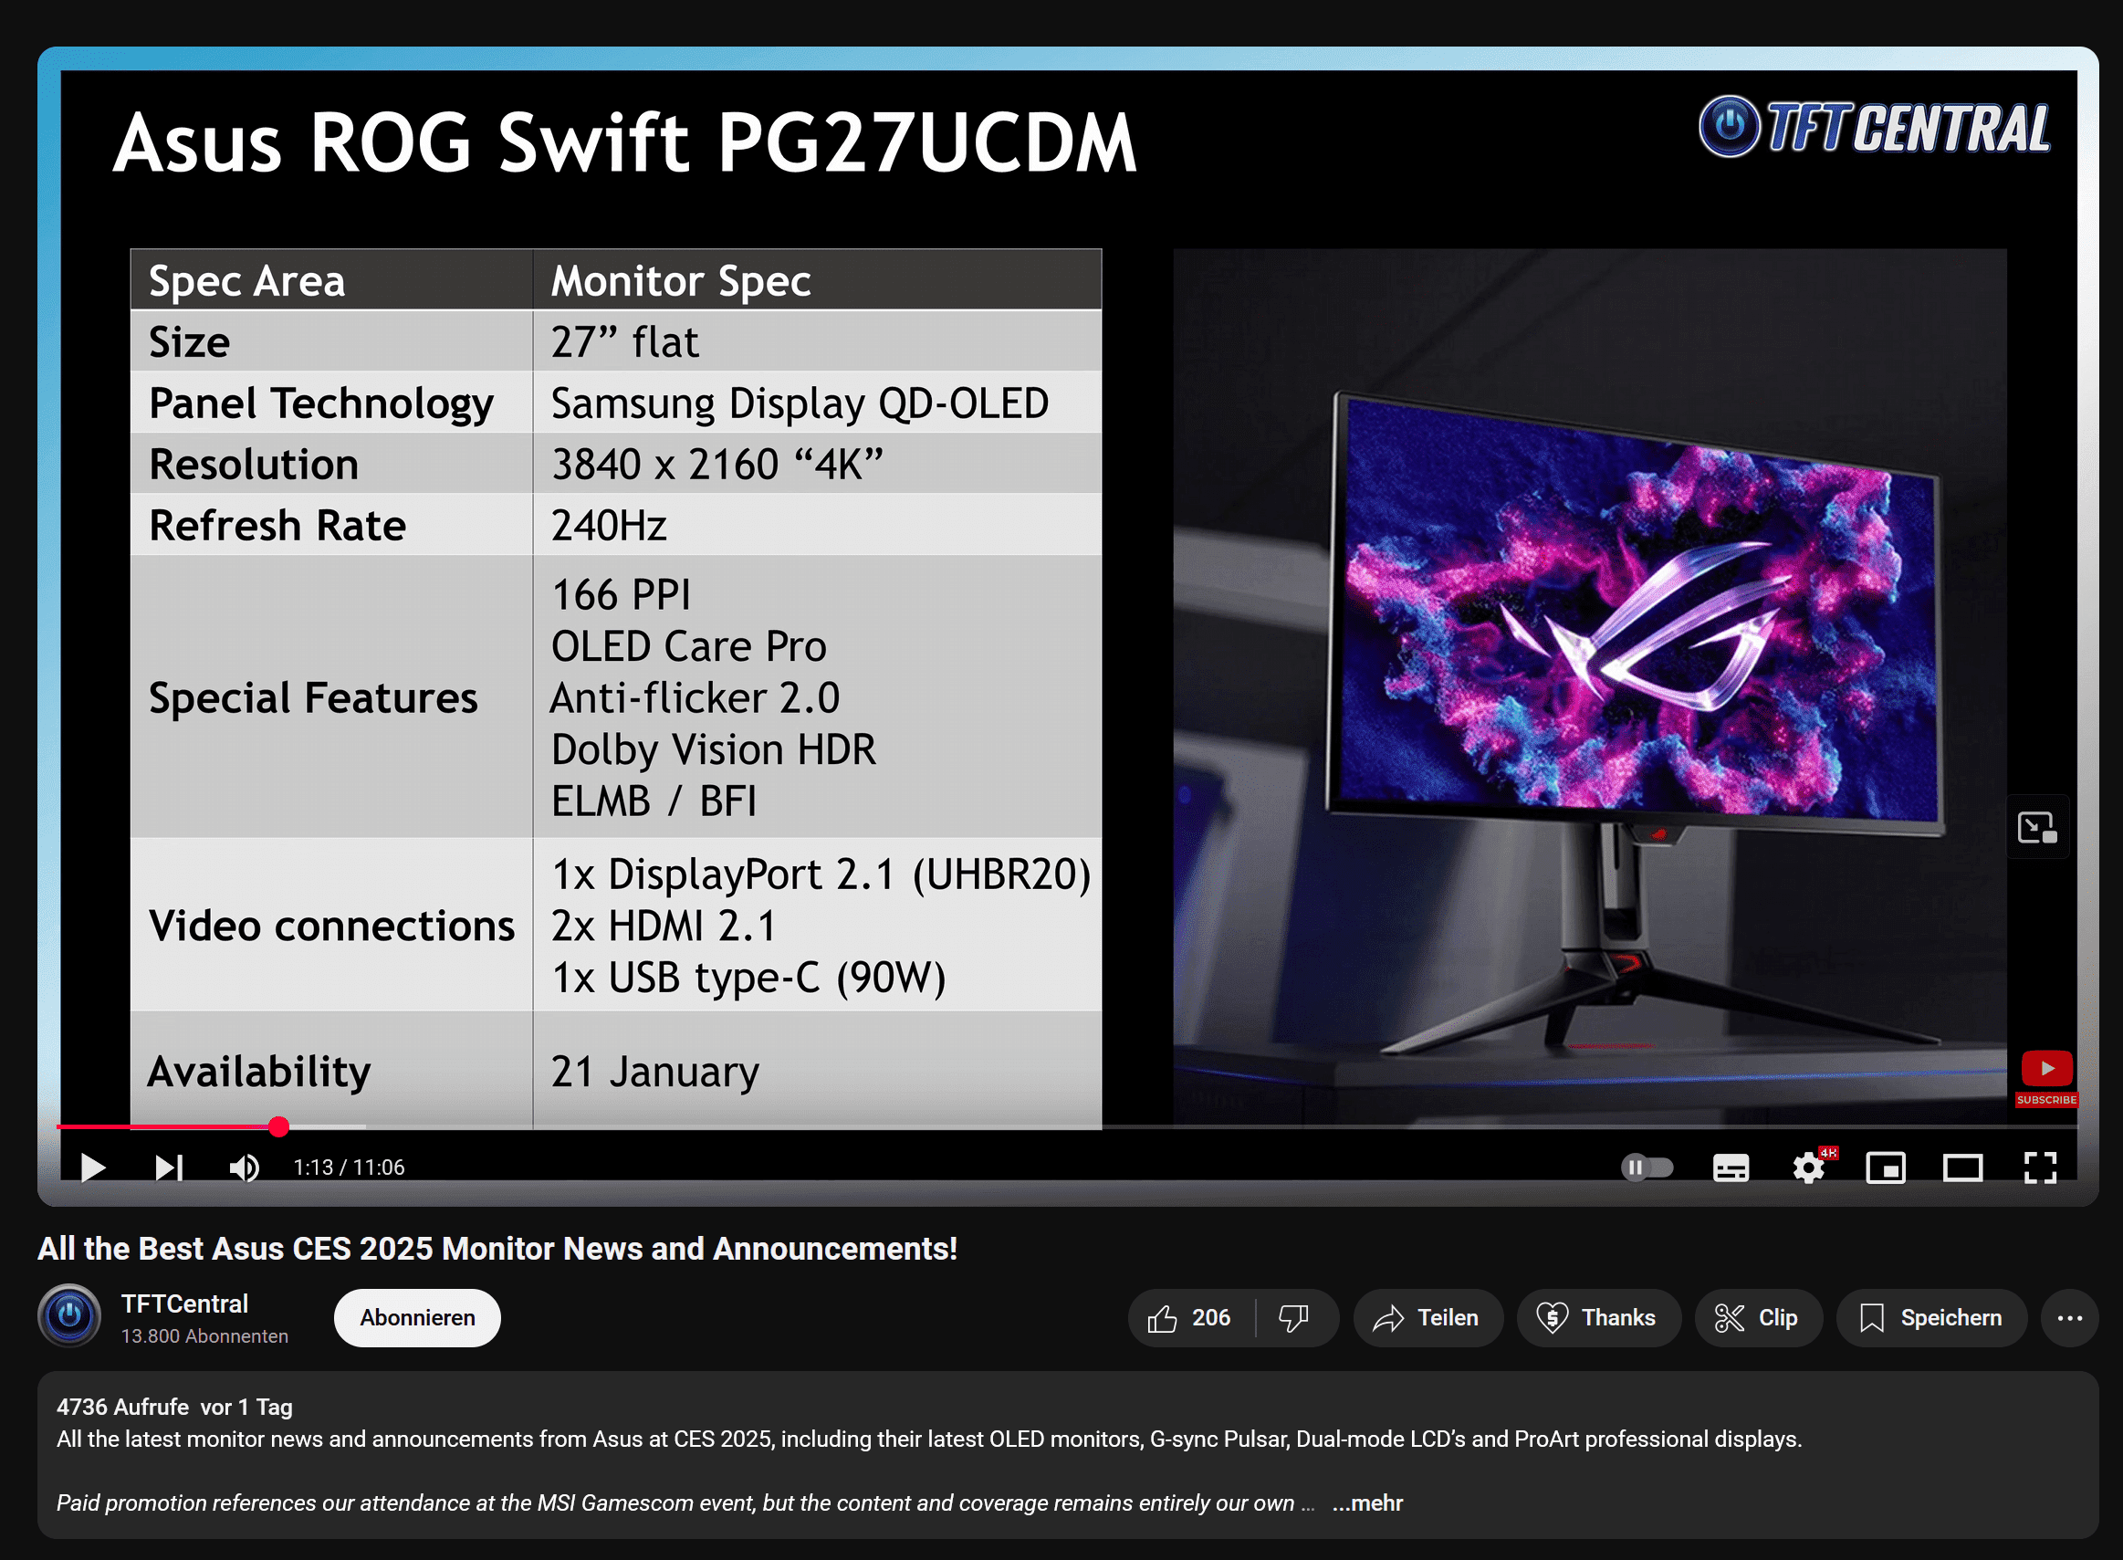Open the three-dot more actions menu

click(2069, 1317)
